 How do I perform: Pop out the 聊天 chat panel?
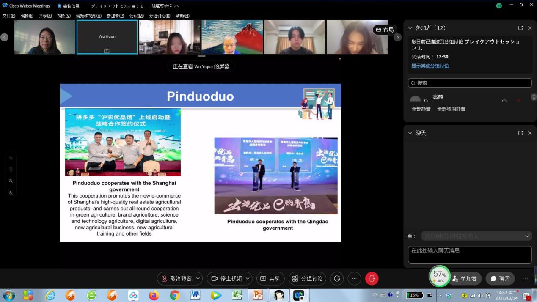520,133
